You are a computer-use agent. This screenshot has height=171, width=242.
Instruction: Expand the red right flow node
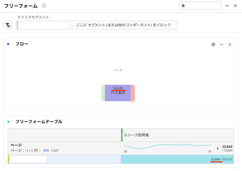coord(133,93)
